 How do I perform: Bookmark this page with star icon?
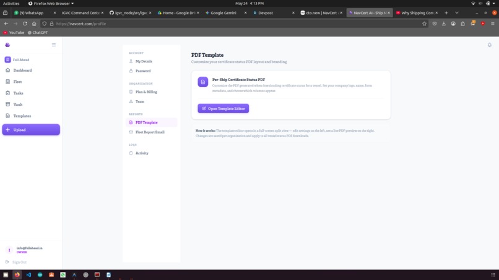point(424,23)
